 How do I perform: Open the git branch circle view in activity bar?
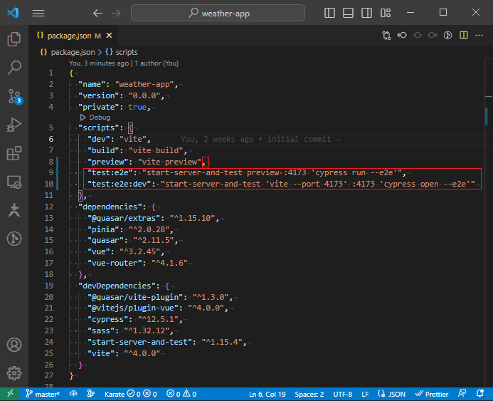pos(14,239)
